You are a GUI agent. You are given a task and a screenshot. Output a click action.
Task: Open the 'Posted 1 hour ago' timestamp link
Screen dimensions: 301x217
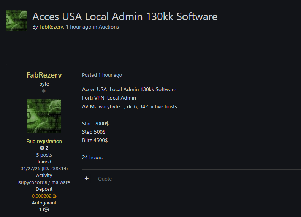pyautogui.click(x=102, y=75)
